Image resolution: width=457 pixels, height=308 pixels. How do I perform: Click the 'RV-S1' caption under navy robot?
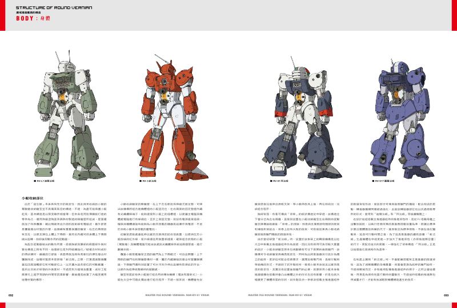tap(279, 181)
